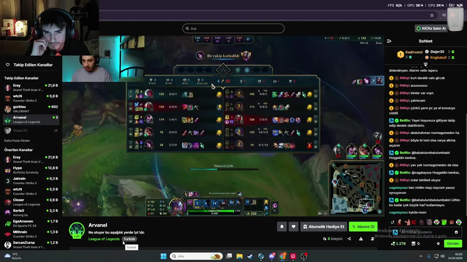Click the notification bell button for Arvanel

tap(282, 227)
